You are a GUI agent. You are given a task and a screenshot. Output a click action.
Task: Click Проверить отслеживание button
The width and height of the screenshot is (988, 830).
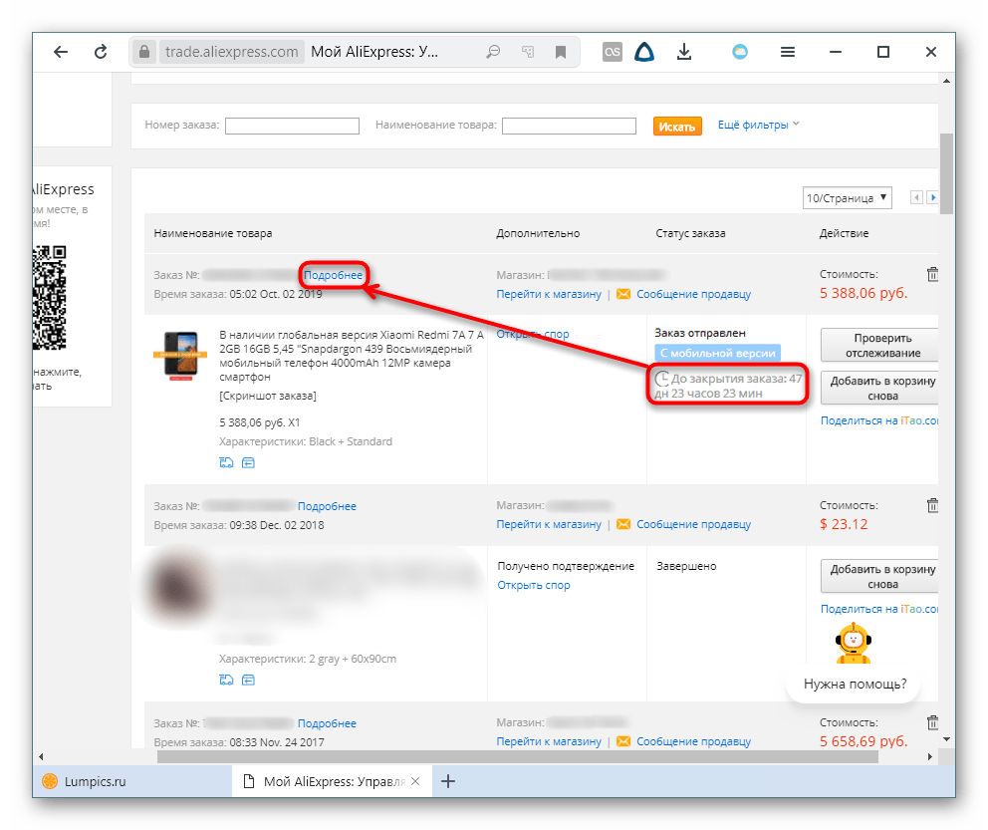pos(879,346)
